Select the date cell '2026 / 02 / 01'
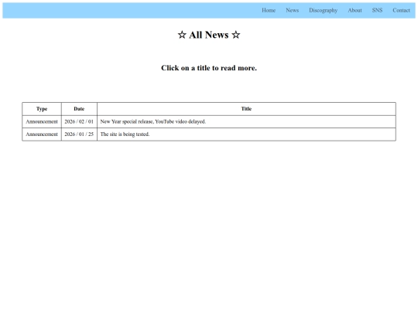The image size is (418, 313). coord(79,121)
